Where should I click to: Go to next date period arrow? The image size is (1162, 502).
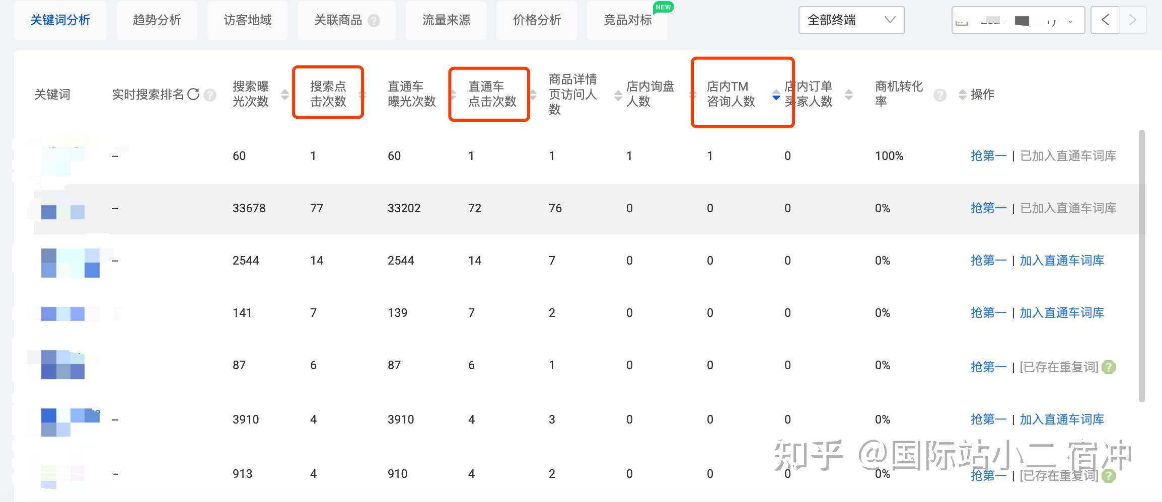(x=1133, y=20)
